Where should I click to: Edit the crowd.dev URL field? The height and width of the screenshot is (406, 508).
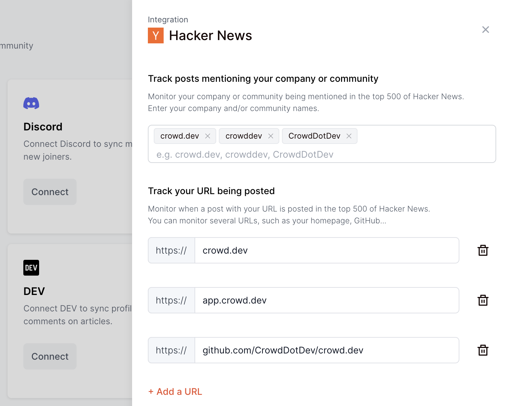(x=327, y=250)
